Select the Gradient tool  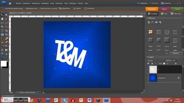tap(7, 50)
